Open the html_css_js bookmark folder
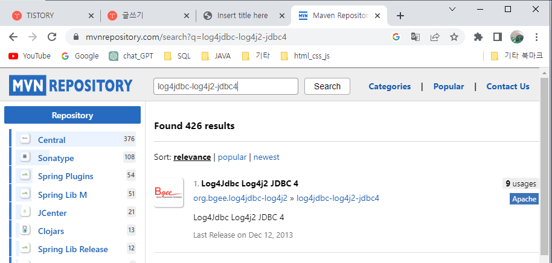The image size is (552, 263). (x=305, y=56)
